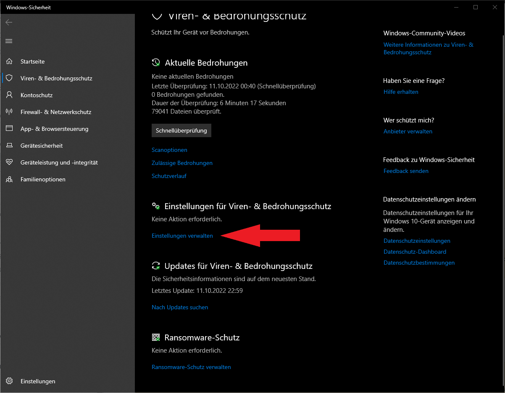This screenshot has width=505, height=393.
Task: Open Firewall- & Netzwerkschutz via its icon
Action: (x=9, y=112)
